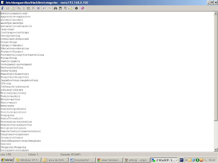218x163 pixels.
Task: Click the Hacking=hacking line
Action: click(12, 68)
